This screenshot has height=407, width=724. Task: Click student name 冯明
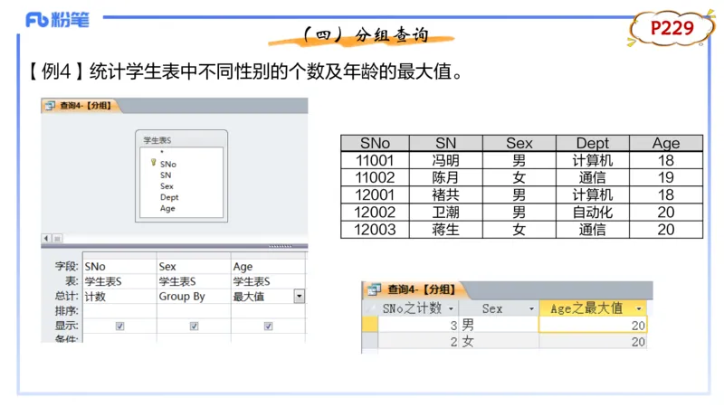click(x=445, y=161)
